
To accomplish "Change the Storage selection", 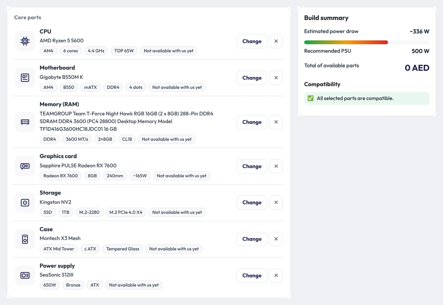I will coord(252,203).
